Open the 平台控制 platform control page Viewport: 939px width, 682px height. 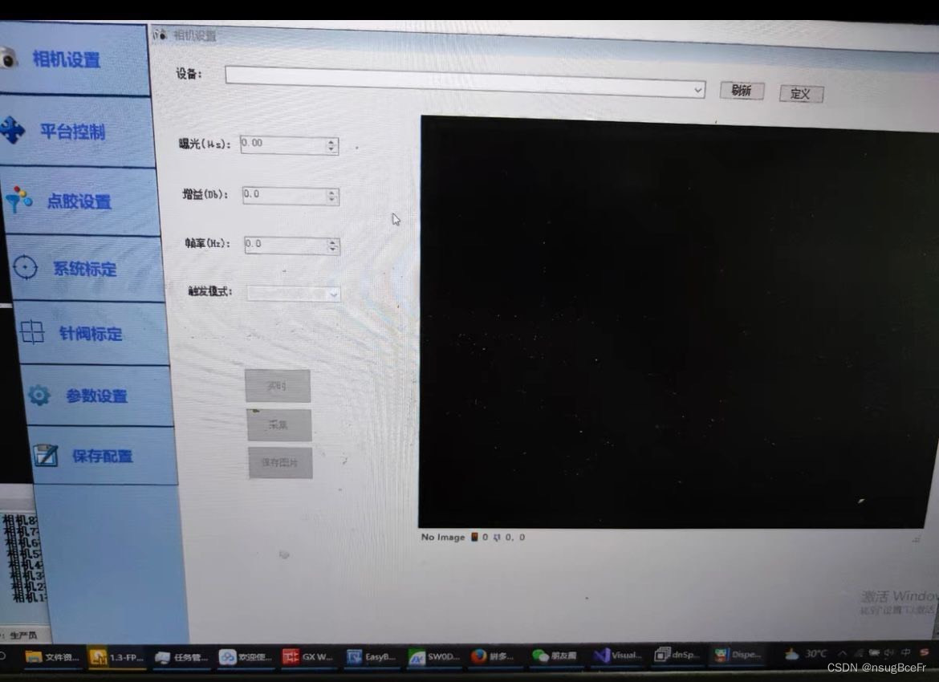[x=76, y=131]
